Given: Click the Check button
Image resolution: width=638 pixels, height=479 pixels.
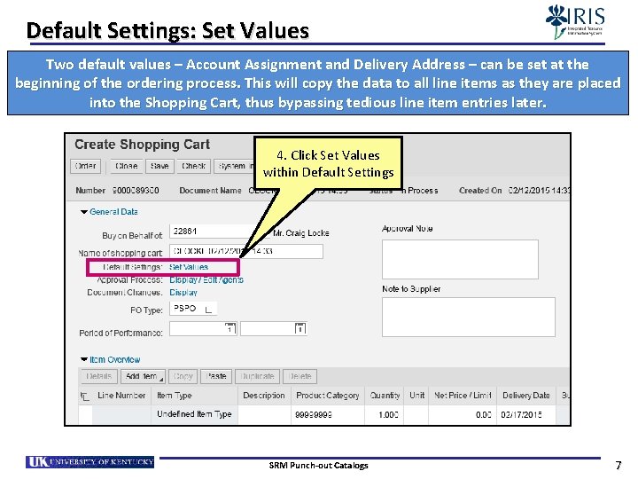Looking at the screenshot, I should point(194,166).
